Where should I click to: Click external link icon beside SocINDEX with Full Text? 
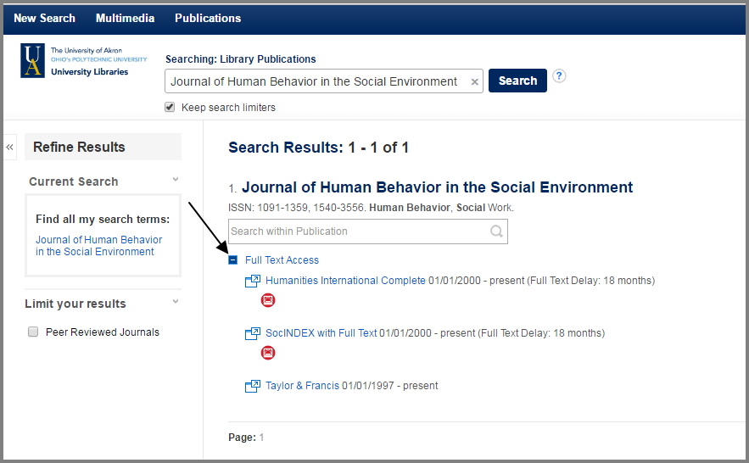tap(253, 333)
